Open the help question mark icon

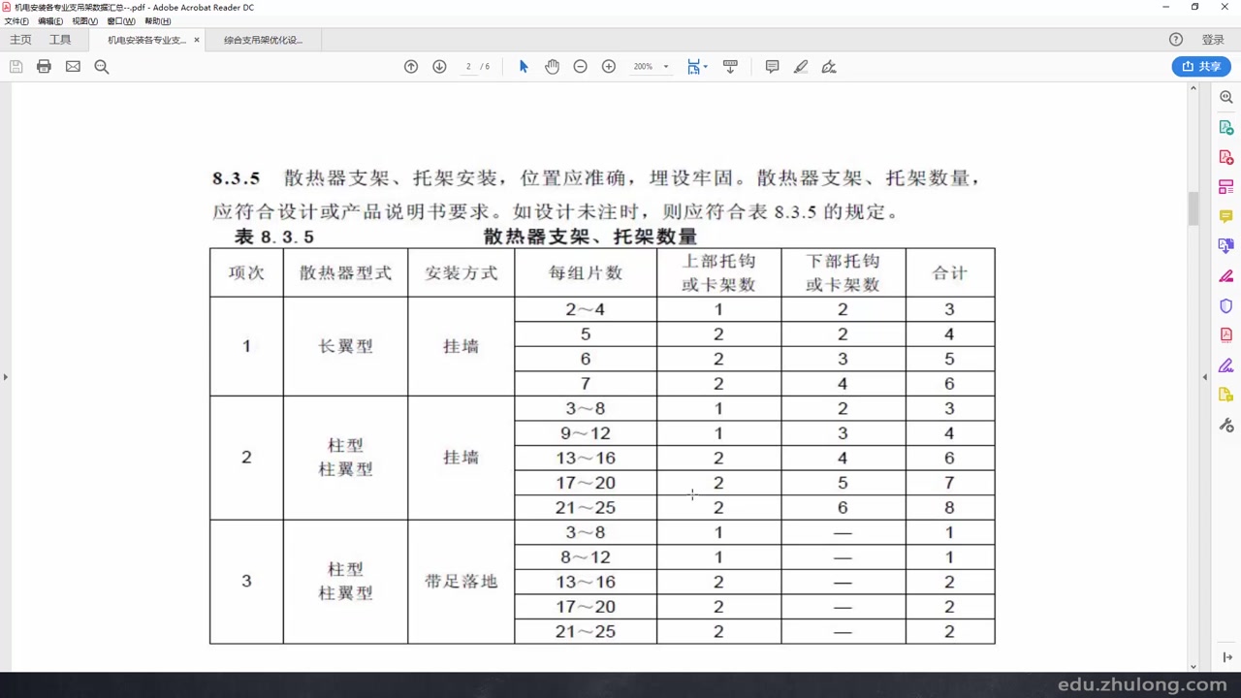pos(1176,40)
